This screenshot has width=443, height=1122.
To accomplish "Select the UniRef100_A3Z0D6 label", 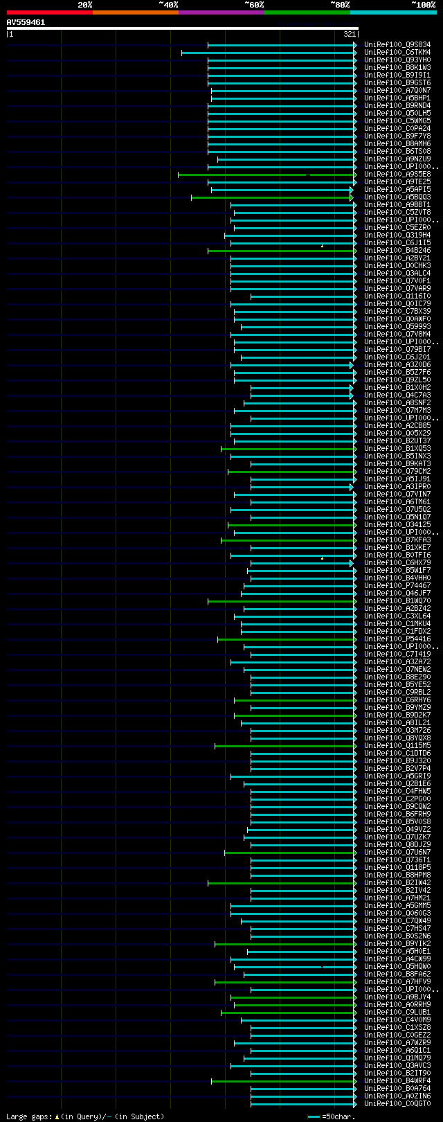I will point(397,365).
